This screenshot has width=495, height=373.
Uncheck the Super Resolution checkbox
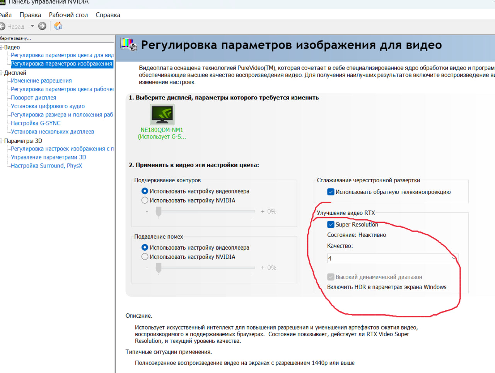pos(331,224)
